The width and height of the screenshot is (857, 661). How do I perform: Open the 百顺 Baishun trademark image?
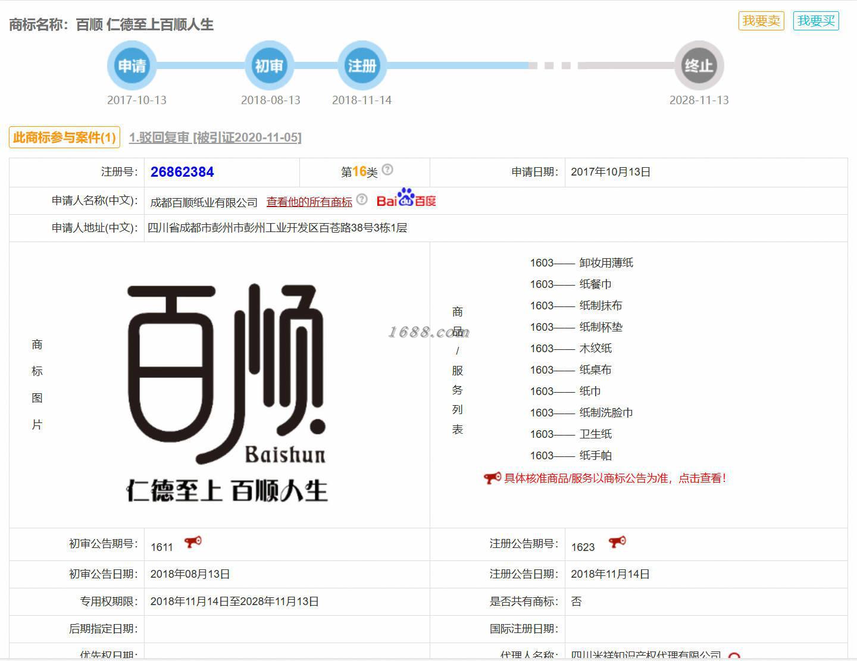[x=227, y=392]
